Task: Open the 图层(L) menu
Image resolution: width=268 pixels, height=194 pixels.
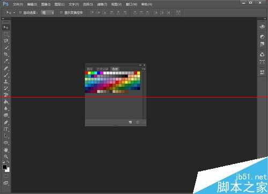Action: pos(59,4)
